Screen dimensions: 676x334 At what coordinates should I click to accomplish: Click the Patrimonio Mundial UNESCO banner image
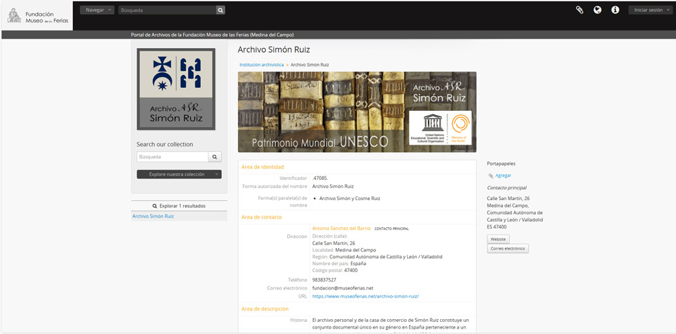click(357, 112)
